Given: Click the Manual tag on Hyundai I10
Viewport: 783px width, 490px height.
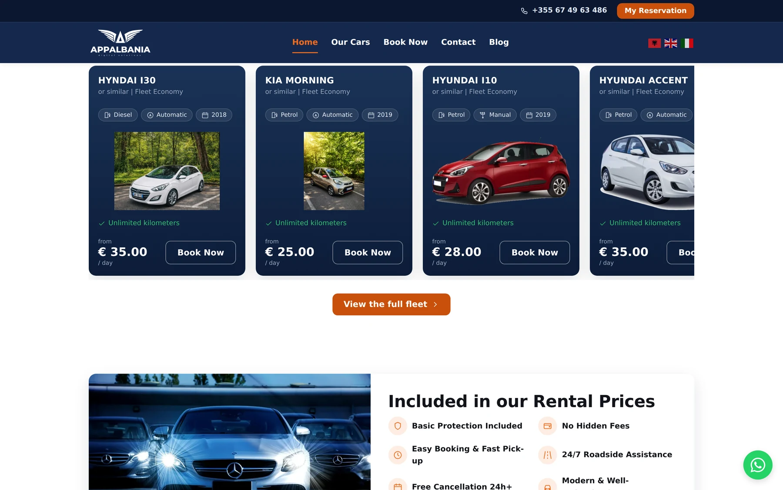Looking at the screenshot, I should tap(495, 115).
